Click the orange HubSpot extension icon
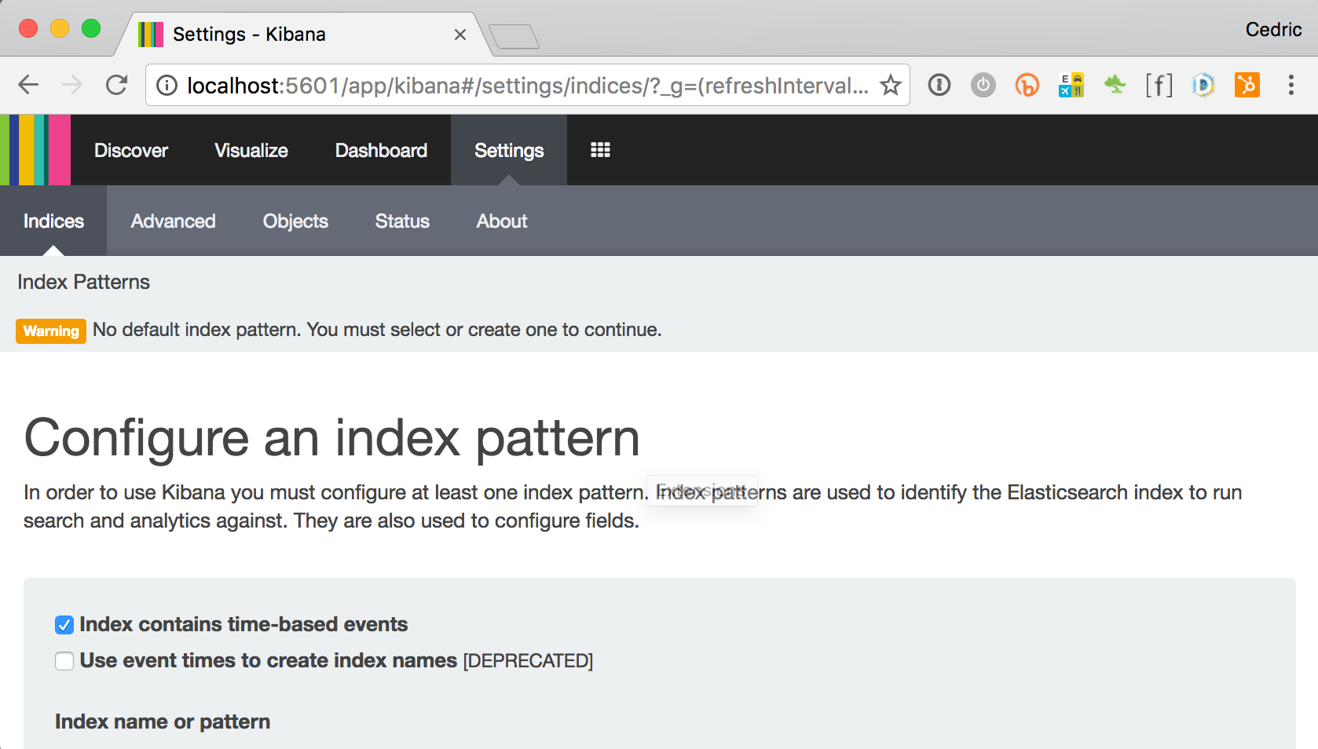The image size is (1318, 749). pos(1247,85)
